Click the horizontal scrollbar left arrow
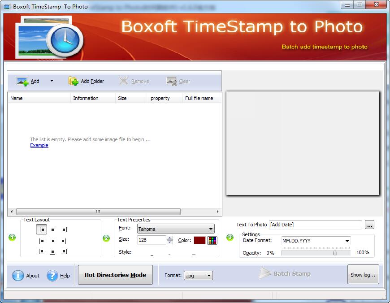 tap(12, 212)
